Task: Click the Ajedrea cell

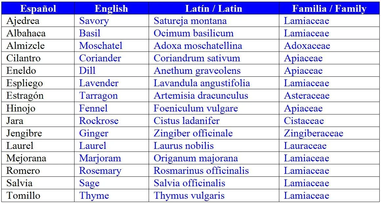Action: click(38, 21)
